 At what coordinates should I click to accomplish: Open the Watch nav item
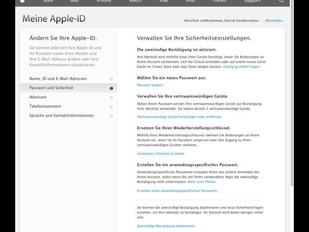click(x=135, y=1)
